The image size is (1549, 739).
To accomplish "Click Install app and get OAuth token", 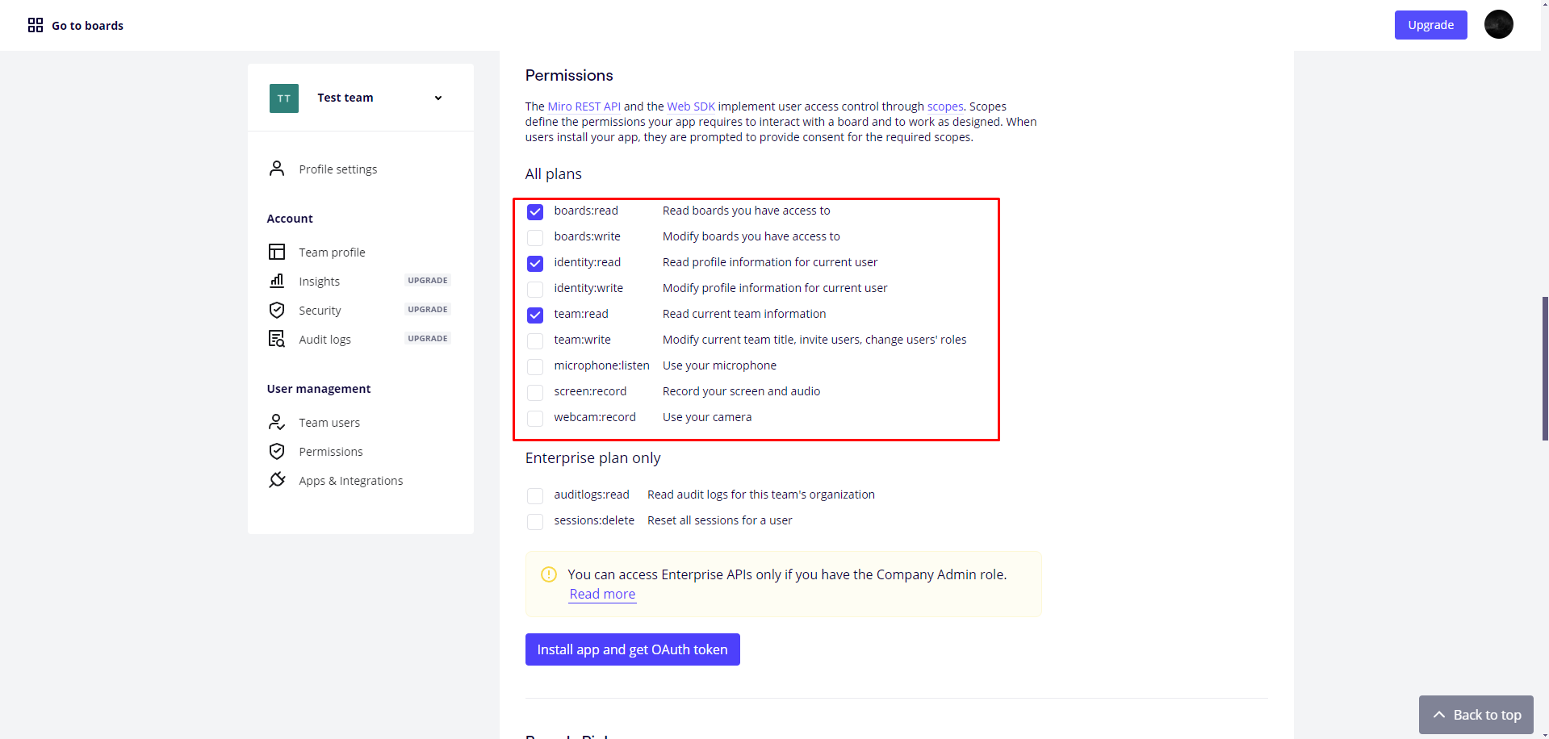I will [x=632, y=649].
